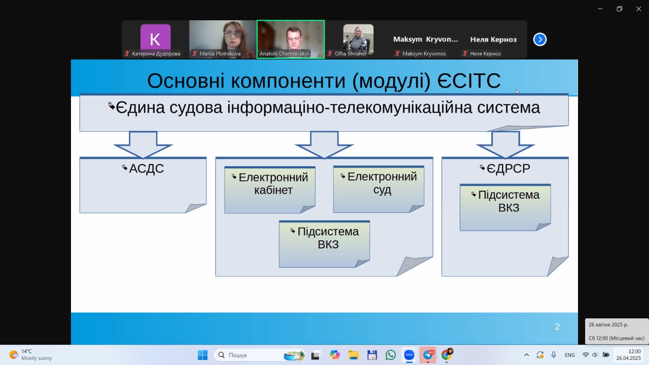This screenshot has width=649, height=365.
Task: Click the АСДС block
Action: click(143, 185)
